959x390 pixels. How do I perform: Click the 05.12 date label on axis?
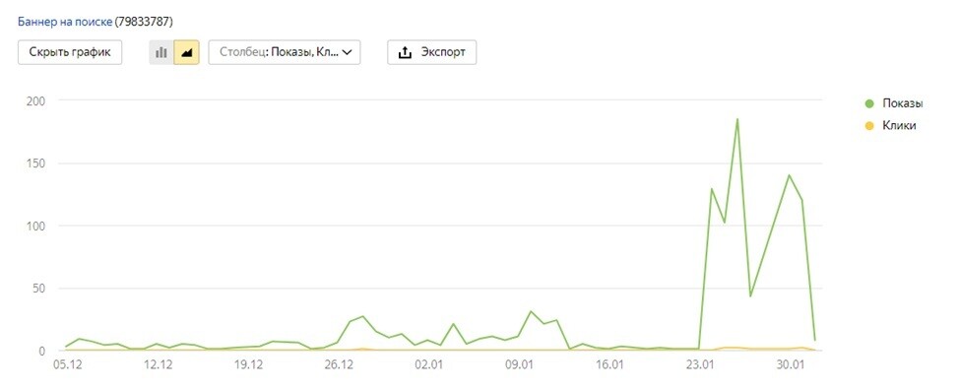[68, 365]
